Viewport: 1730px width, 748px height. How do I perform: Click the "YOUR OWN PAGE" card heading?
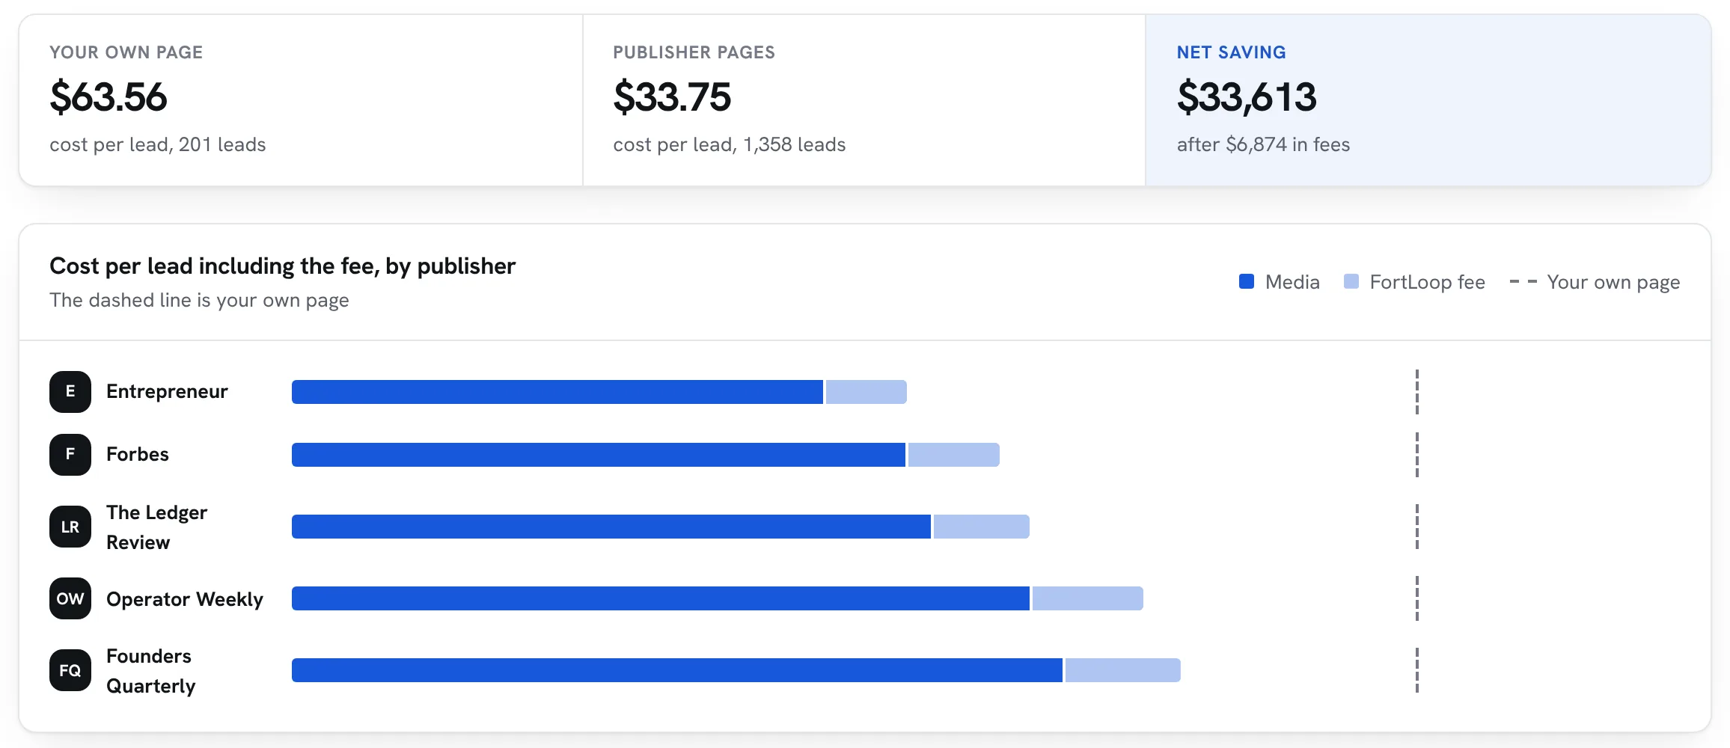point(126,52)
